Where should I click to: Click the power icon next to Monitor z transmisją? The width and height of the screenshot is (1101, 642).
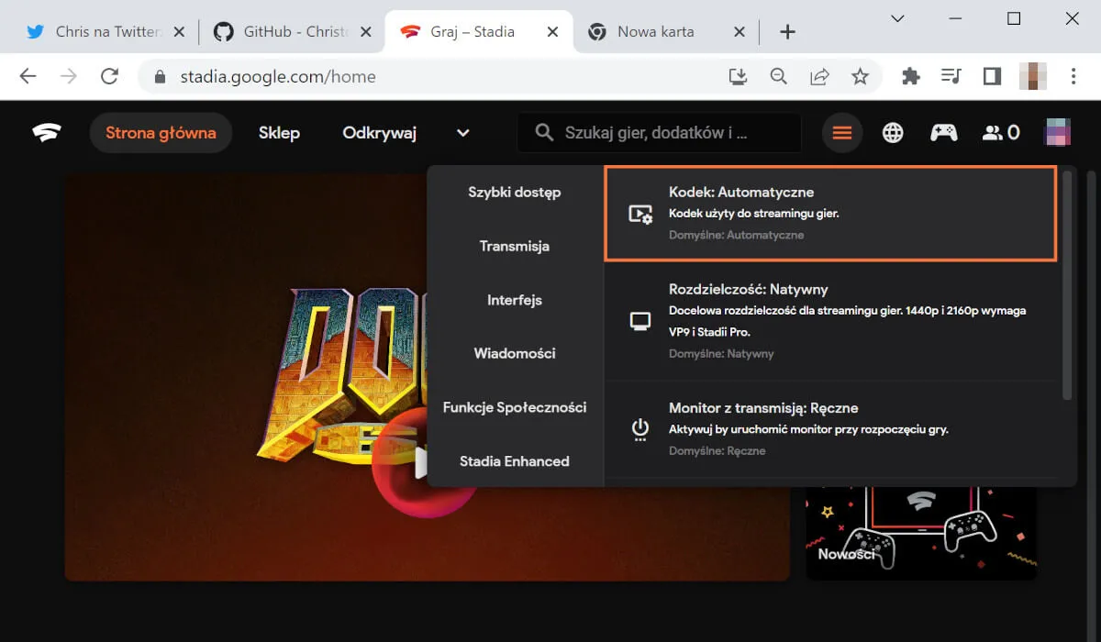coord(639,427)
